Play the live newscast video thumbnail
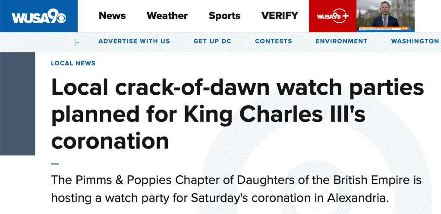Screen dimensions: 441x214 pos(385,16)
